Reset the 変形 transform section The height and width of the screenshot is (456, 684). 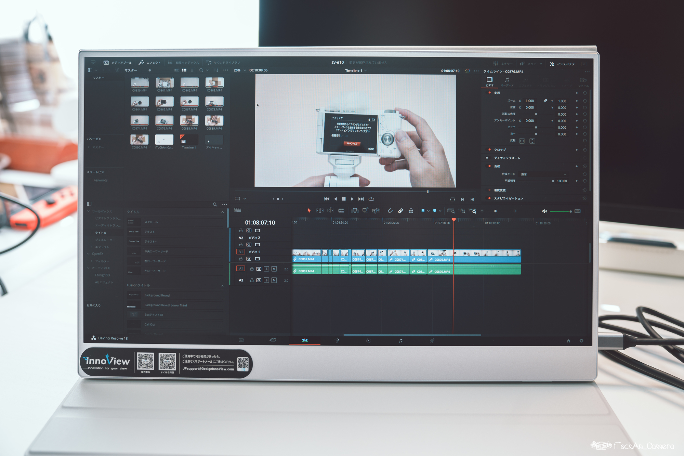(x=584, y=93)
